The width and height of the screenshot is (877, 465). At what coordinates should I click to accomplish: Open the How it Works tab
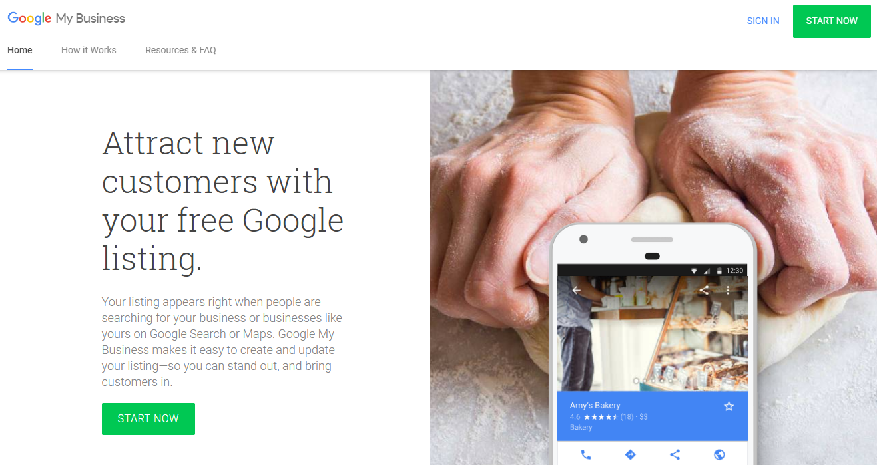coord(89,50)
